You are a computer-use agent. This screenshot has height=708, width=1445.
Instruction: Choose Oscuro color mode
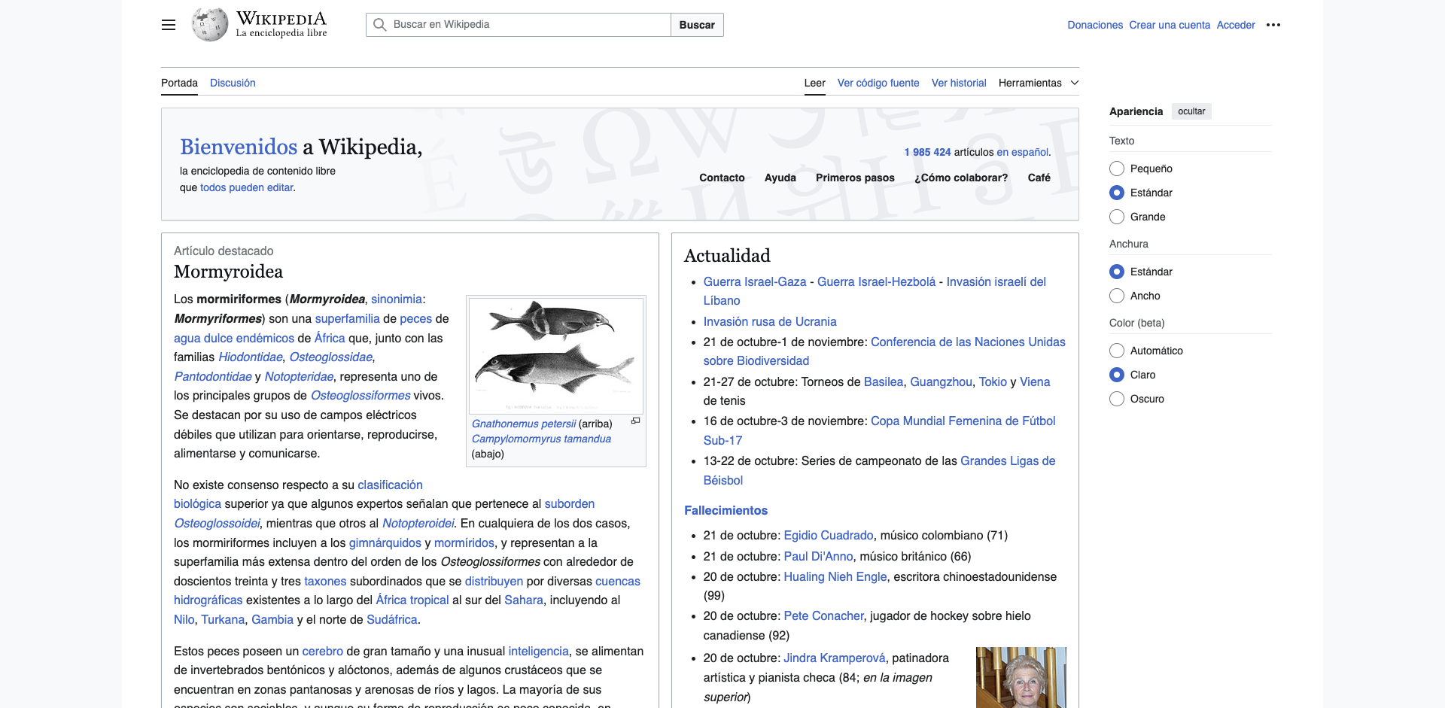[x=1117, y=399]
